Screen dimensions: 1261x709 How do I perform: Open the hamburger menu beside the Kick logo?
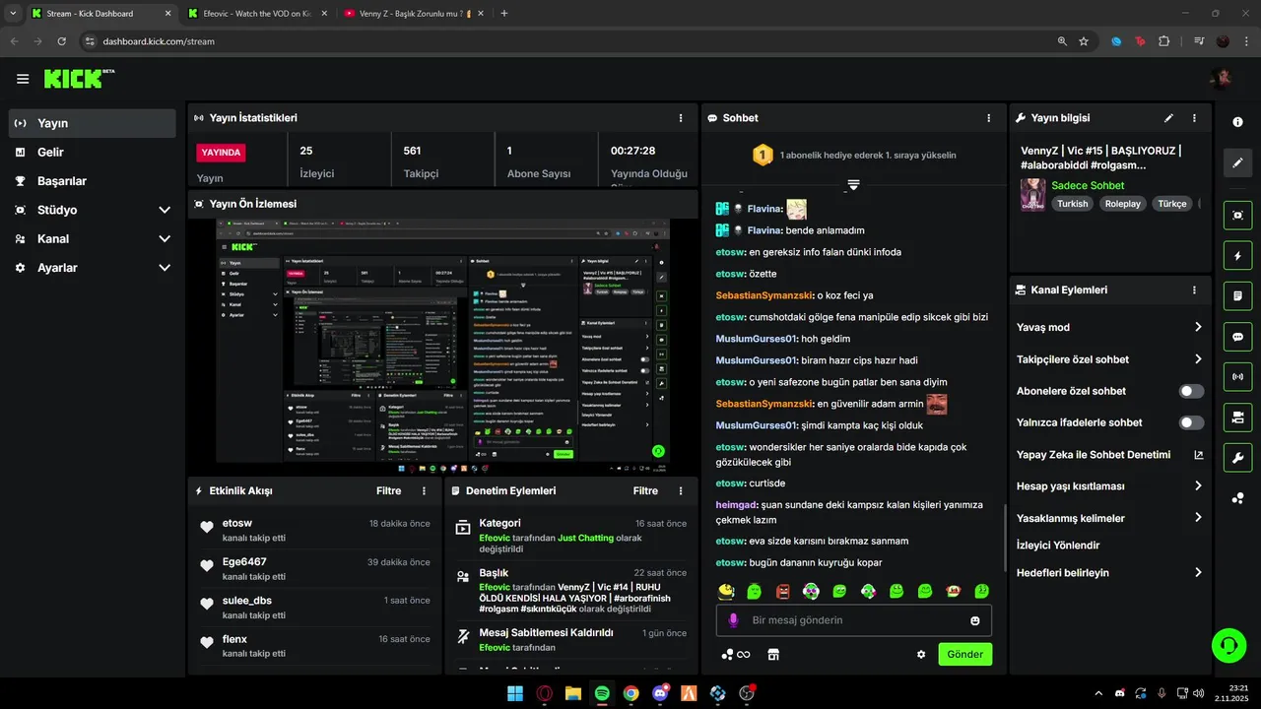coord(23,79)
